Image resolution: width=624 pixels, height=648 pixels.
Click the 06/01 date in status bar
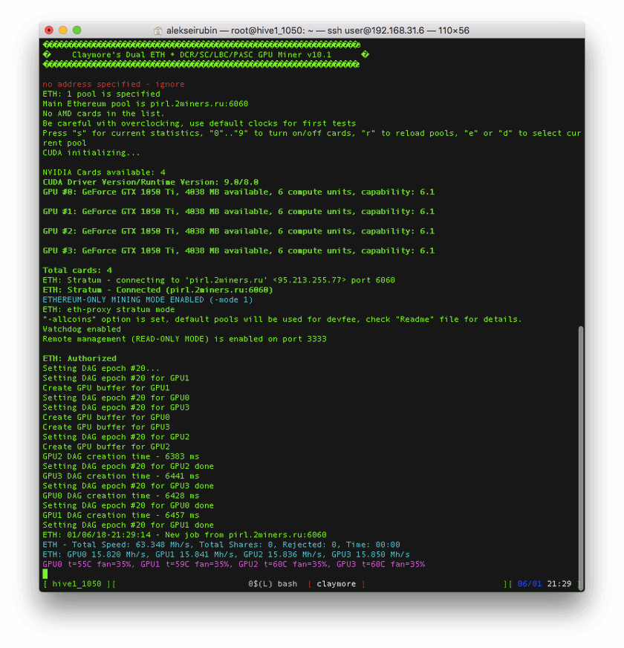tap(528, 584)
